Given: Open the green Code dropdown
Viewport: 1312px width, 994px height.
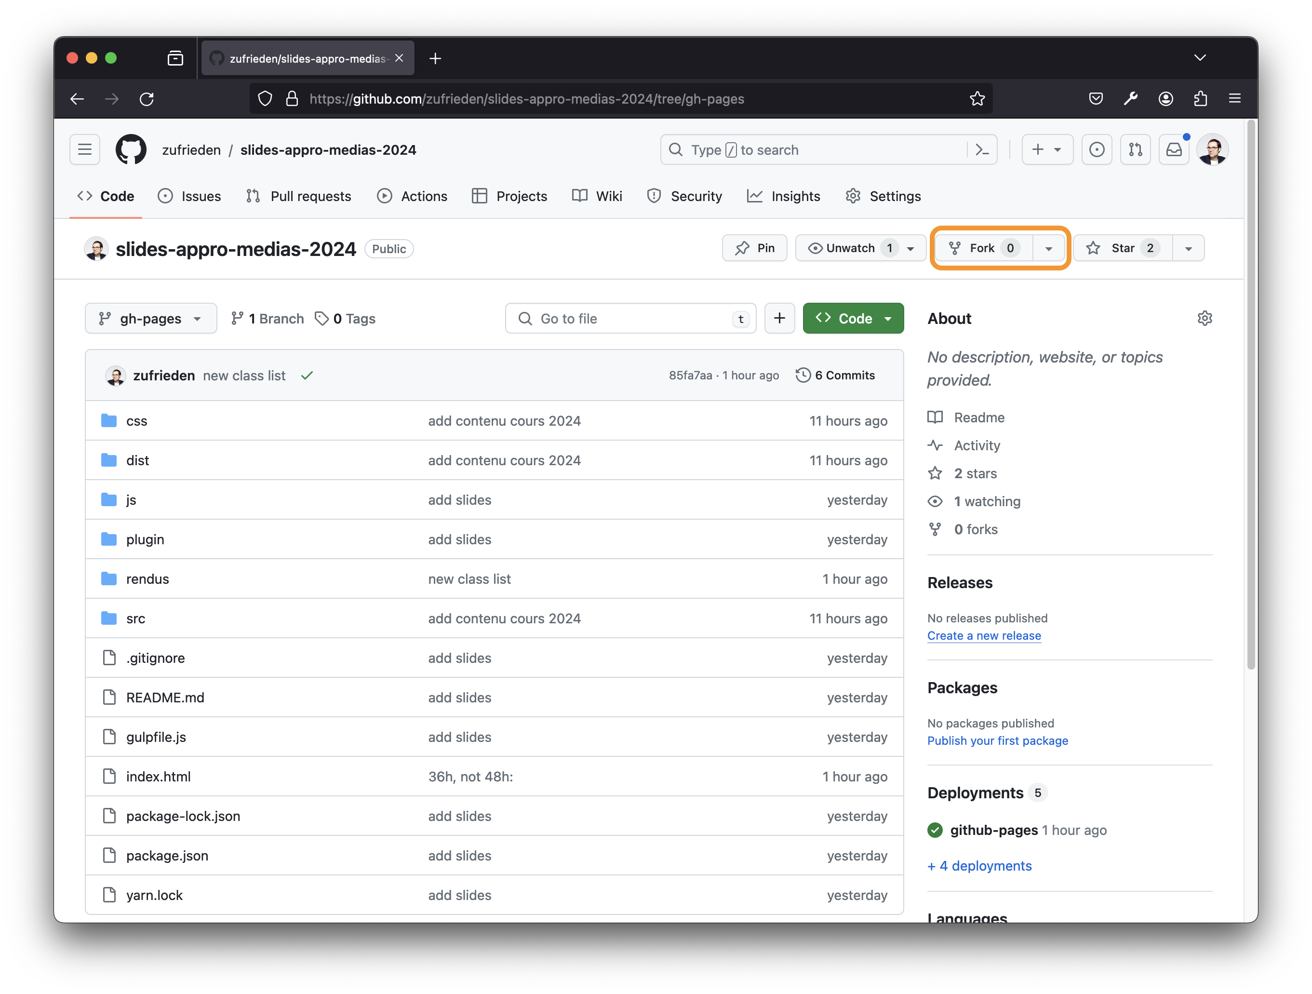Looking at the screenshot, I should 853,319.
